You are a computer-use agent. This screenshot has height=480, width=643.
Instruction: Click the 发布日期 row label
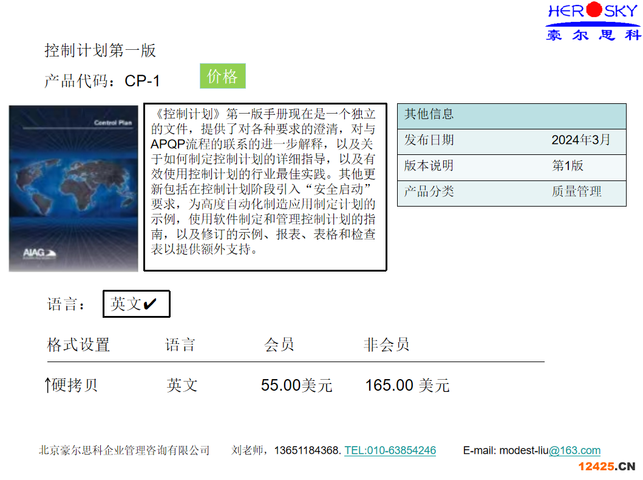pos(429,140)
